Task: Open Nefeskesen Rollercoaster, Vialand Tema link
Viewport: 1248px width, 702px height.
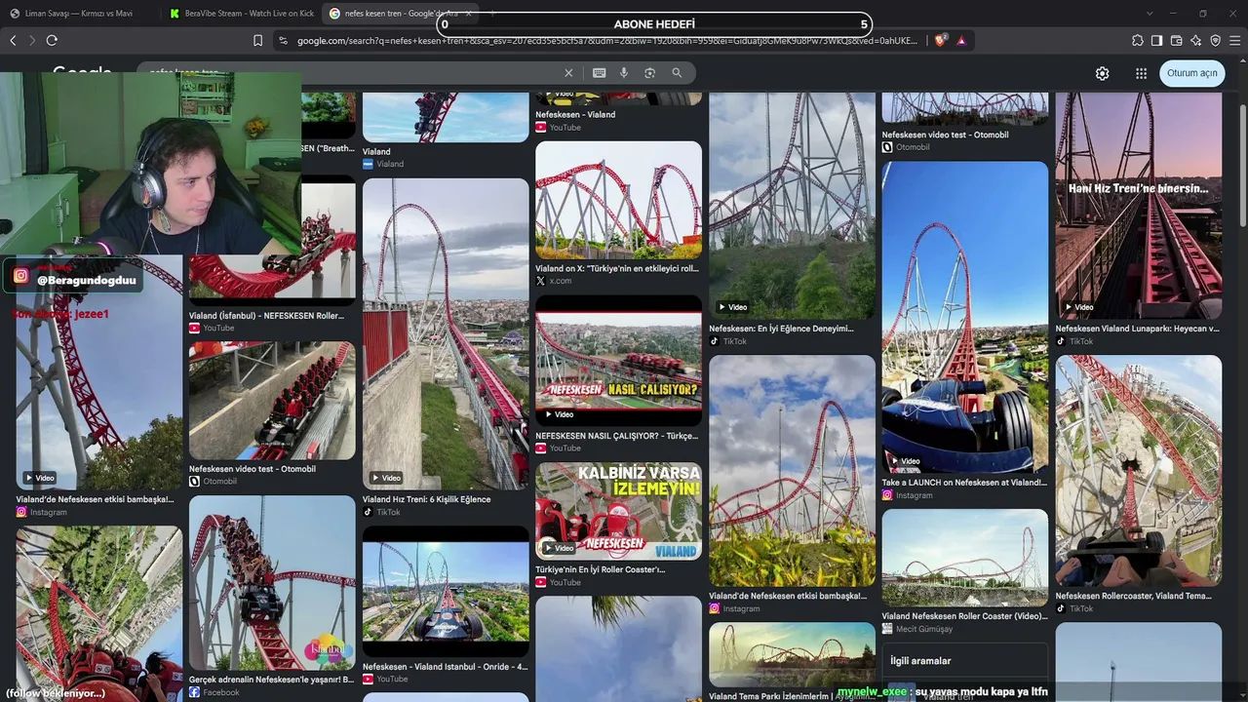Action: point(1133,596)
